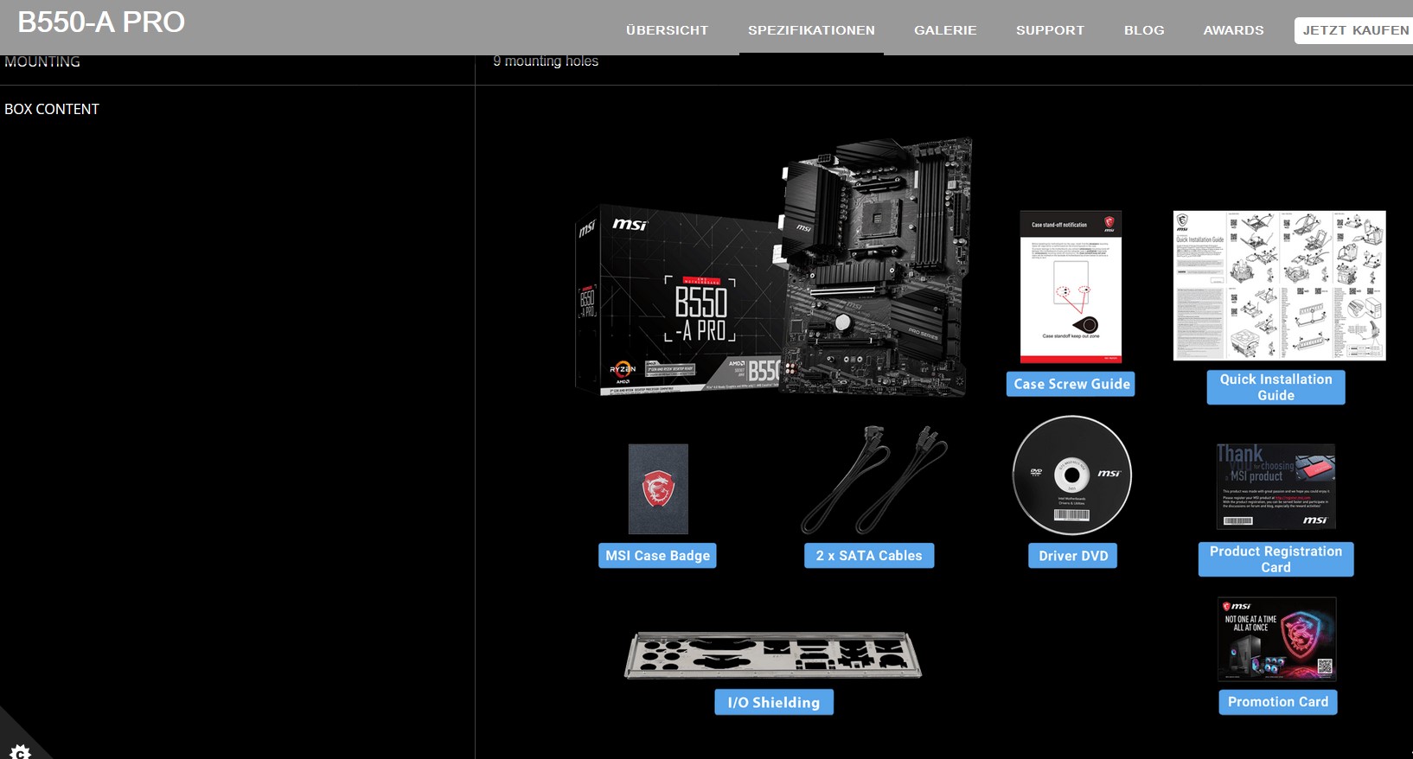Click the 2 x SATA Cables label
The image size is (1413, 759).
point(869,556)
